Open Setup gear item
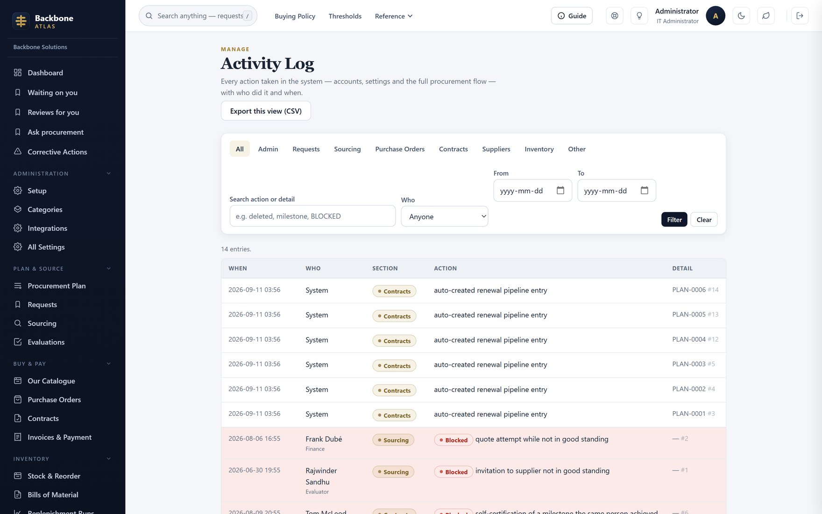This screenshot has height=514, width=822. [63, 191]
